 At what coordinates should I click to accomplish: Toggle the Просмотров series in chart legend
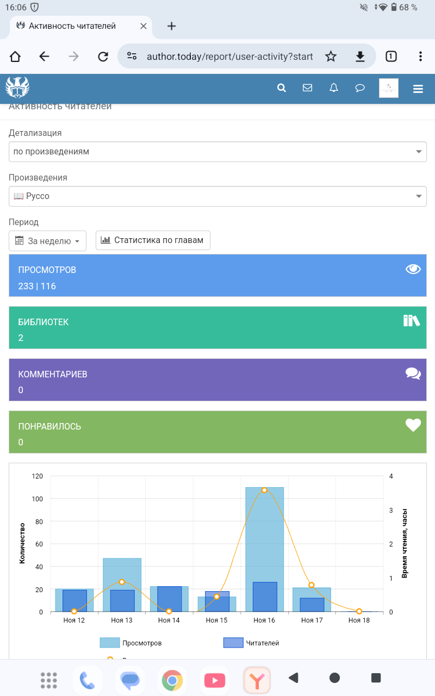pos(131,643)
